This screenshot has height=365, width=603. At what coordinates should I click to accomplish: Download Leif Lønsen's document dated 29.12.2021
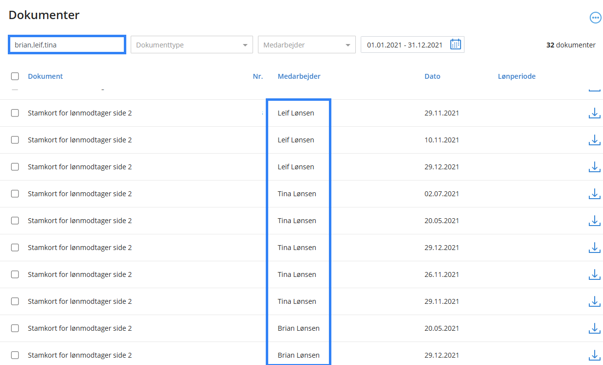(x=594, y=167)
